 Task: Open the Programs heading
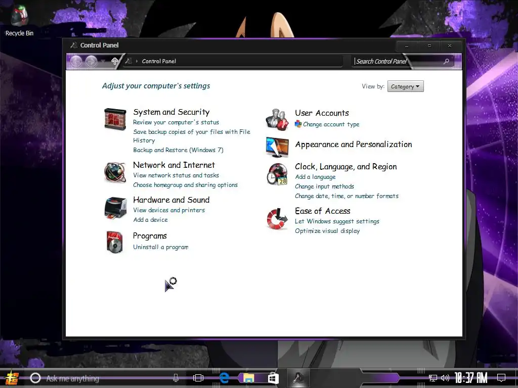pos(150,236)
